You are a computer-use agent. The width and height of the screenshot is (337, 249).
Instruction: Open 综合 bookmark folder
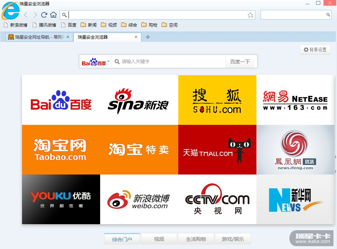point(129,25)
